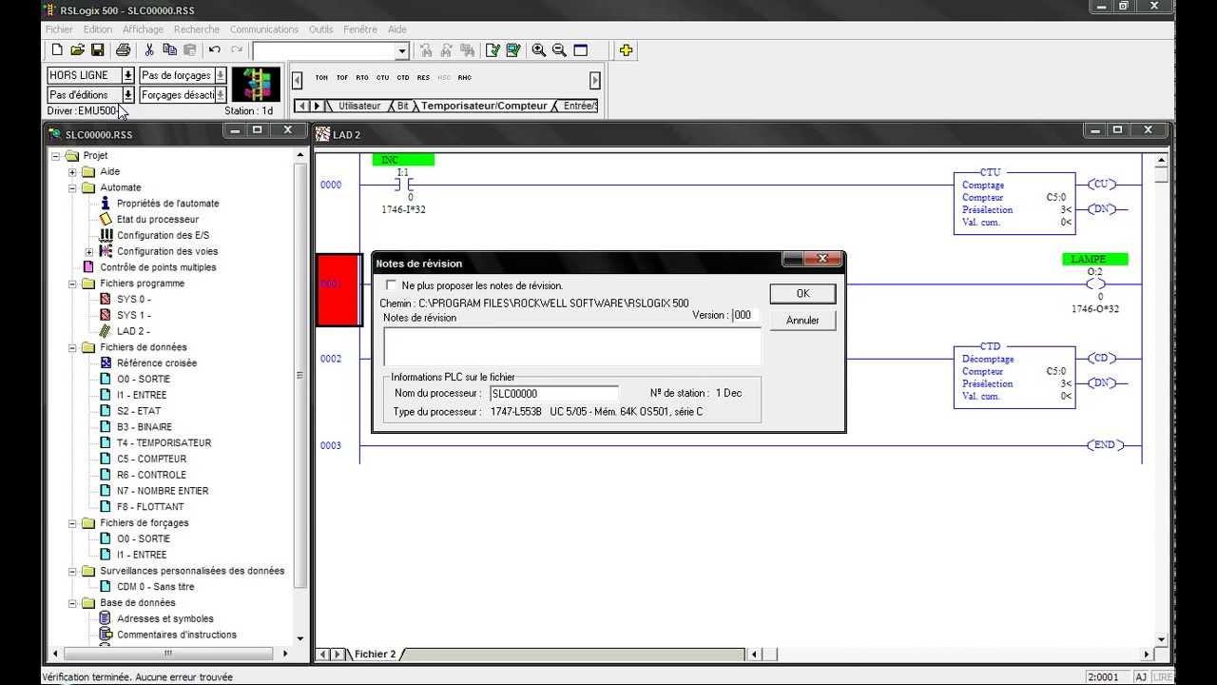Switch to the Utilisateur instruction tab
The width and height of the screenshot is (1217, 685).
tap(359, 106)
